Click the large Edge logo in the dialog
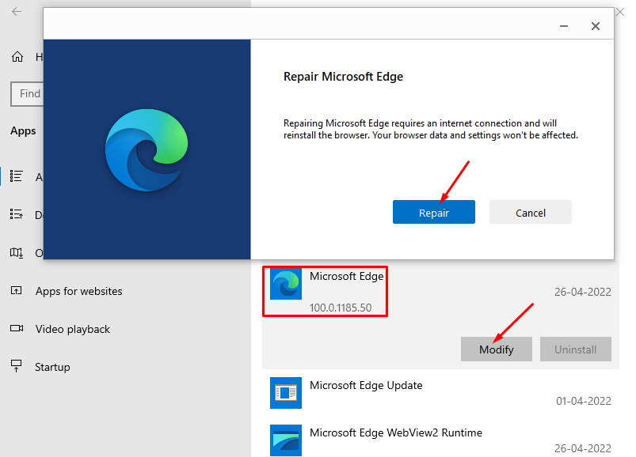Screen dimensions: 636x457 (x=147, y=149)
